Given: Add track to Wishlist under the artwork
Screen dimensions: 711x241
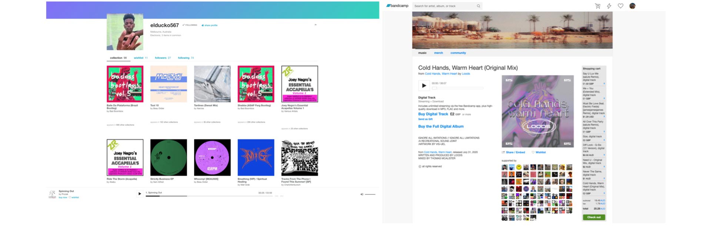Looking at the screenshot, I should coord(539,152).
